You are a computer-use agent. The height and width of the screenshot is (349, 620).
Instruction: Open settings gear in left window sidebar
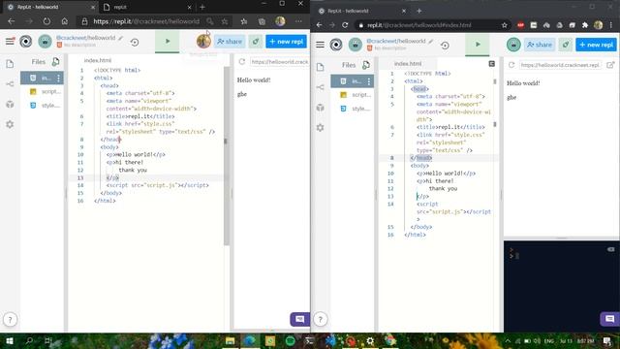[x=10, y=124]
